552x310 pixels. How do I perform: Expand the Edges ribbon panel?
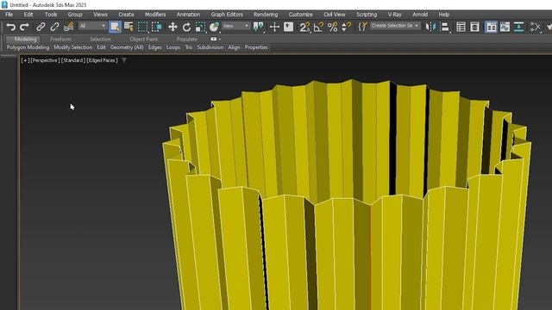pyautogui.click(x=154, y=47)
